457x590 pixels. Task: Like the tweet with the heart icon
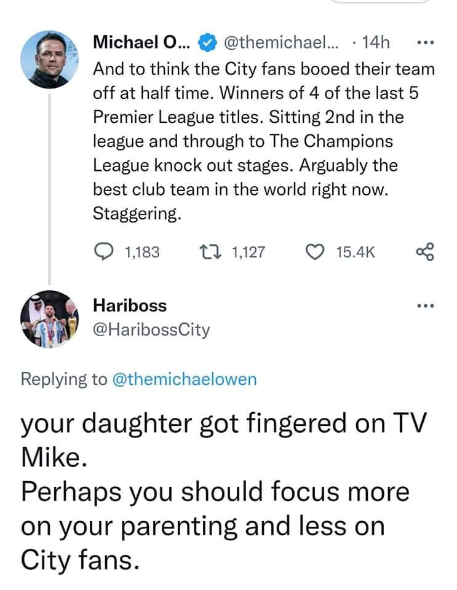[315, 252]
